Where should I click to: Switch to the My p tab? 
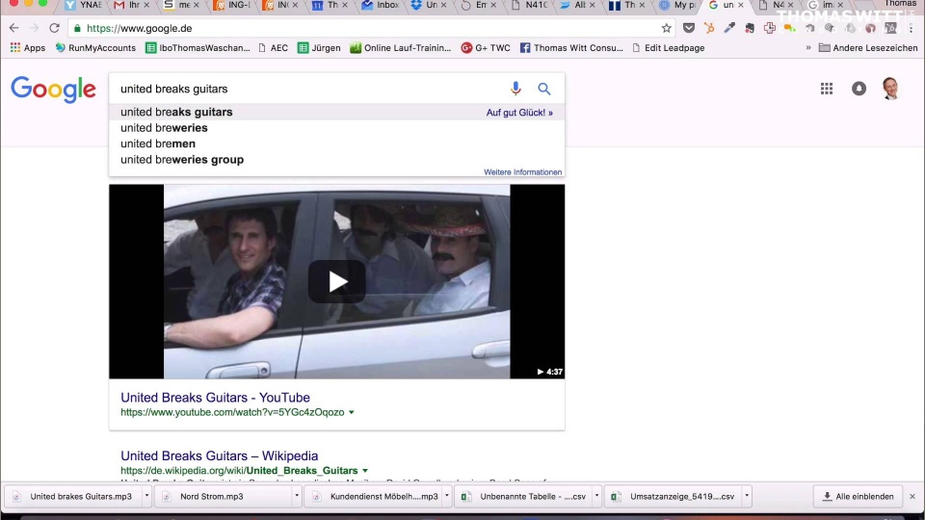(678, 6)
